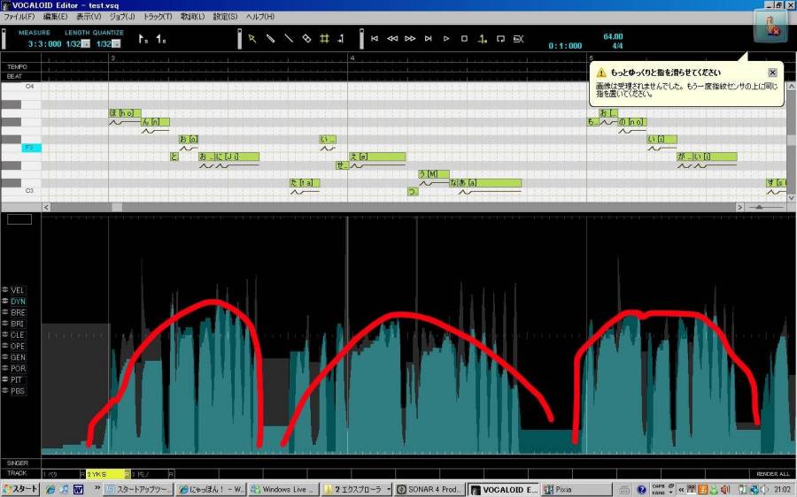This screenshot has height=497, width=797.
Task: Jump to the start with the first transport button
Action: point(375,39)
